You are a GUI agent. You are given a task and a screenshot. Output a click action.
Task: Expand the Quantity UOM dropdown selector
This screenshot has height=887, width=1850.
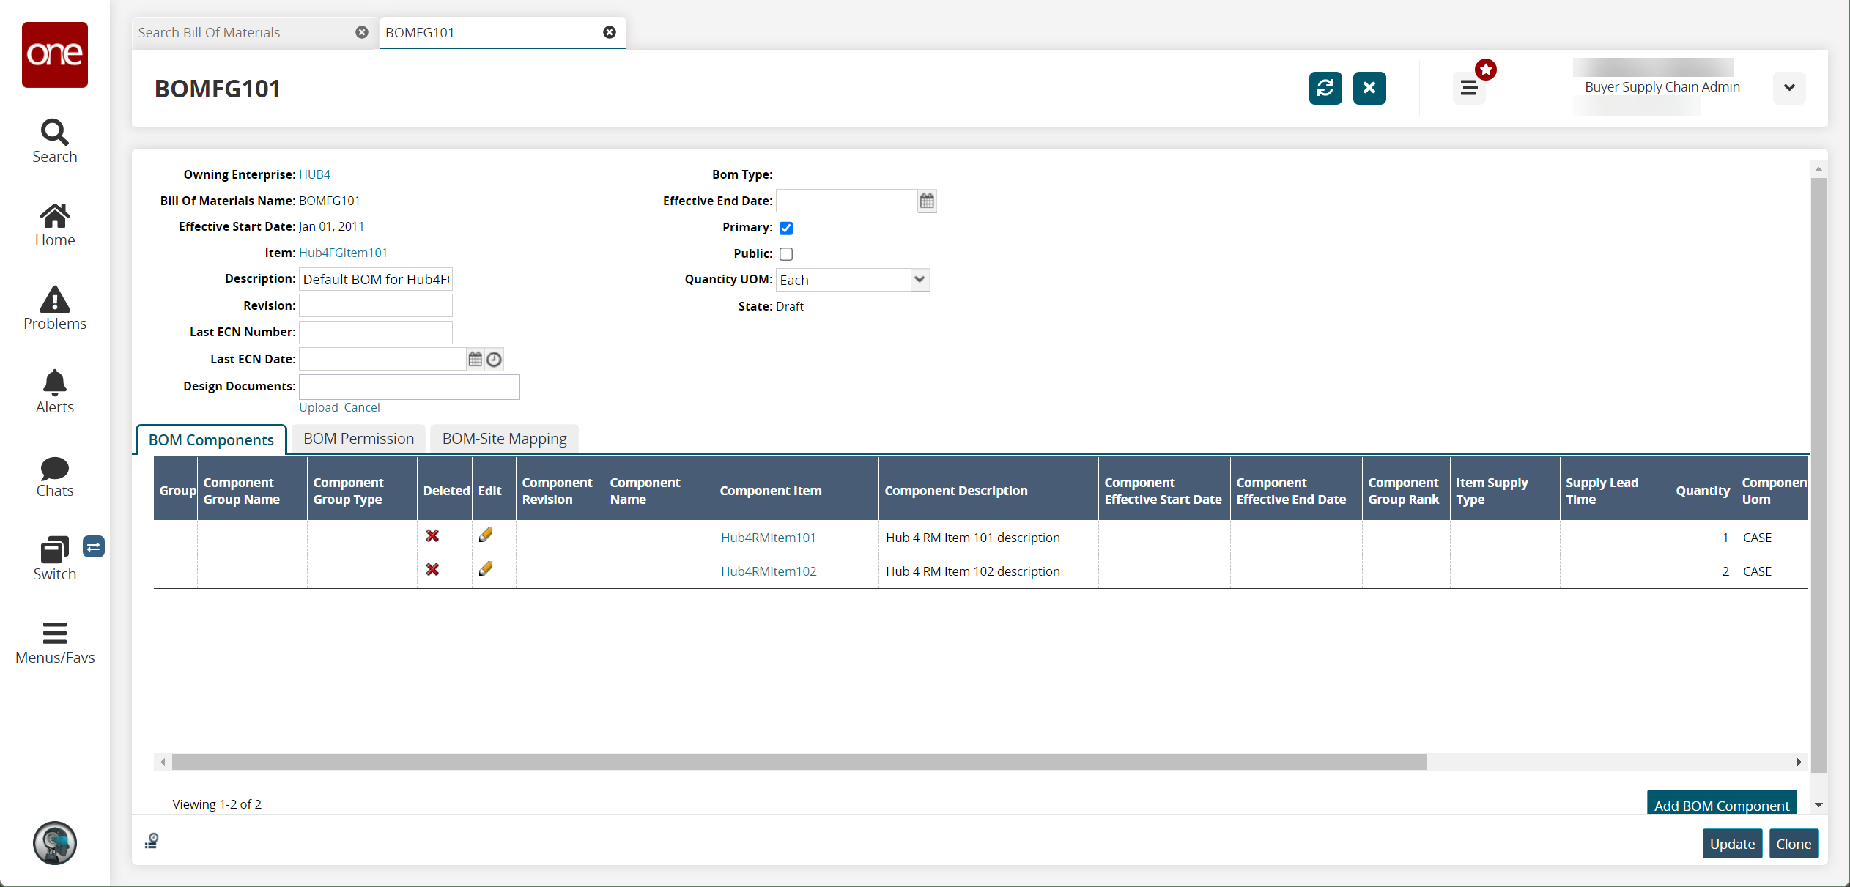coord(920,280)
